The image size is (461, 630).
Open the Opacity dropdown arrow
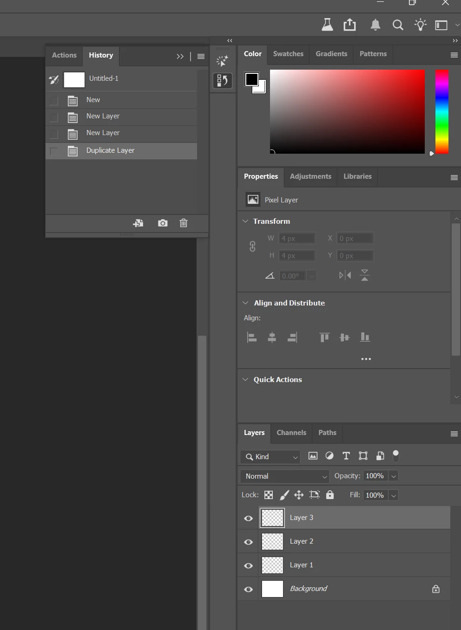coord(394,476)
